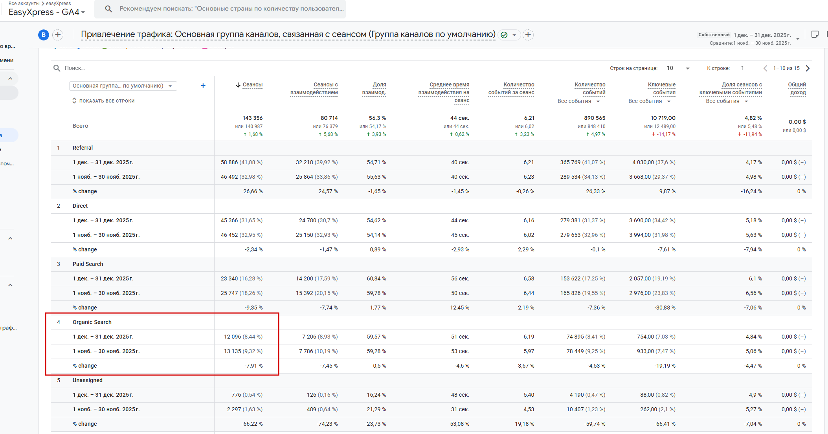Expand the EasyXpress - GA4 property selector
The height and width of the screenshot is (434, 828).
(47, 12)
